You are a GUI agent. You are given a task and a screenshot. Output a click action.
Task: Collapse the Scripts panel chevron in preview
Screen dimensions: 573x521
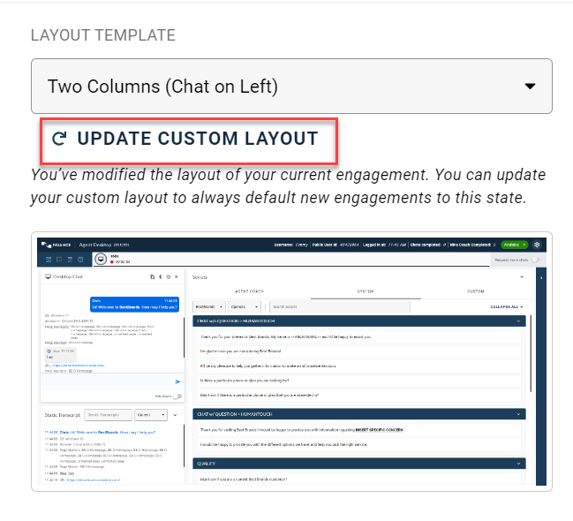[x=522, y=277]
